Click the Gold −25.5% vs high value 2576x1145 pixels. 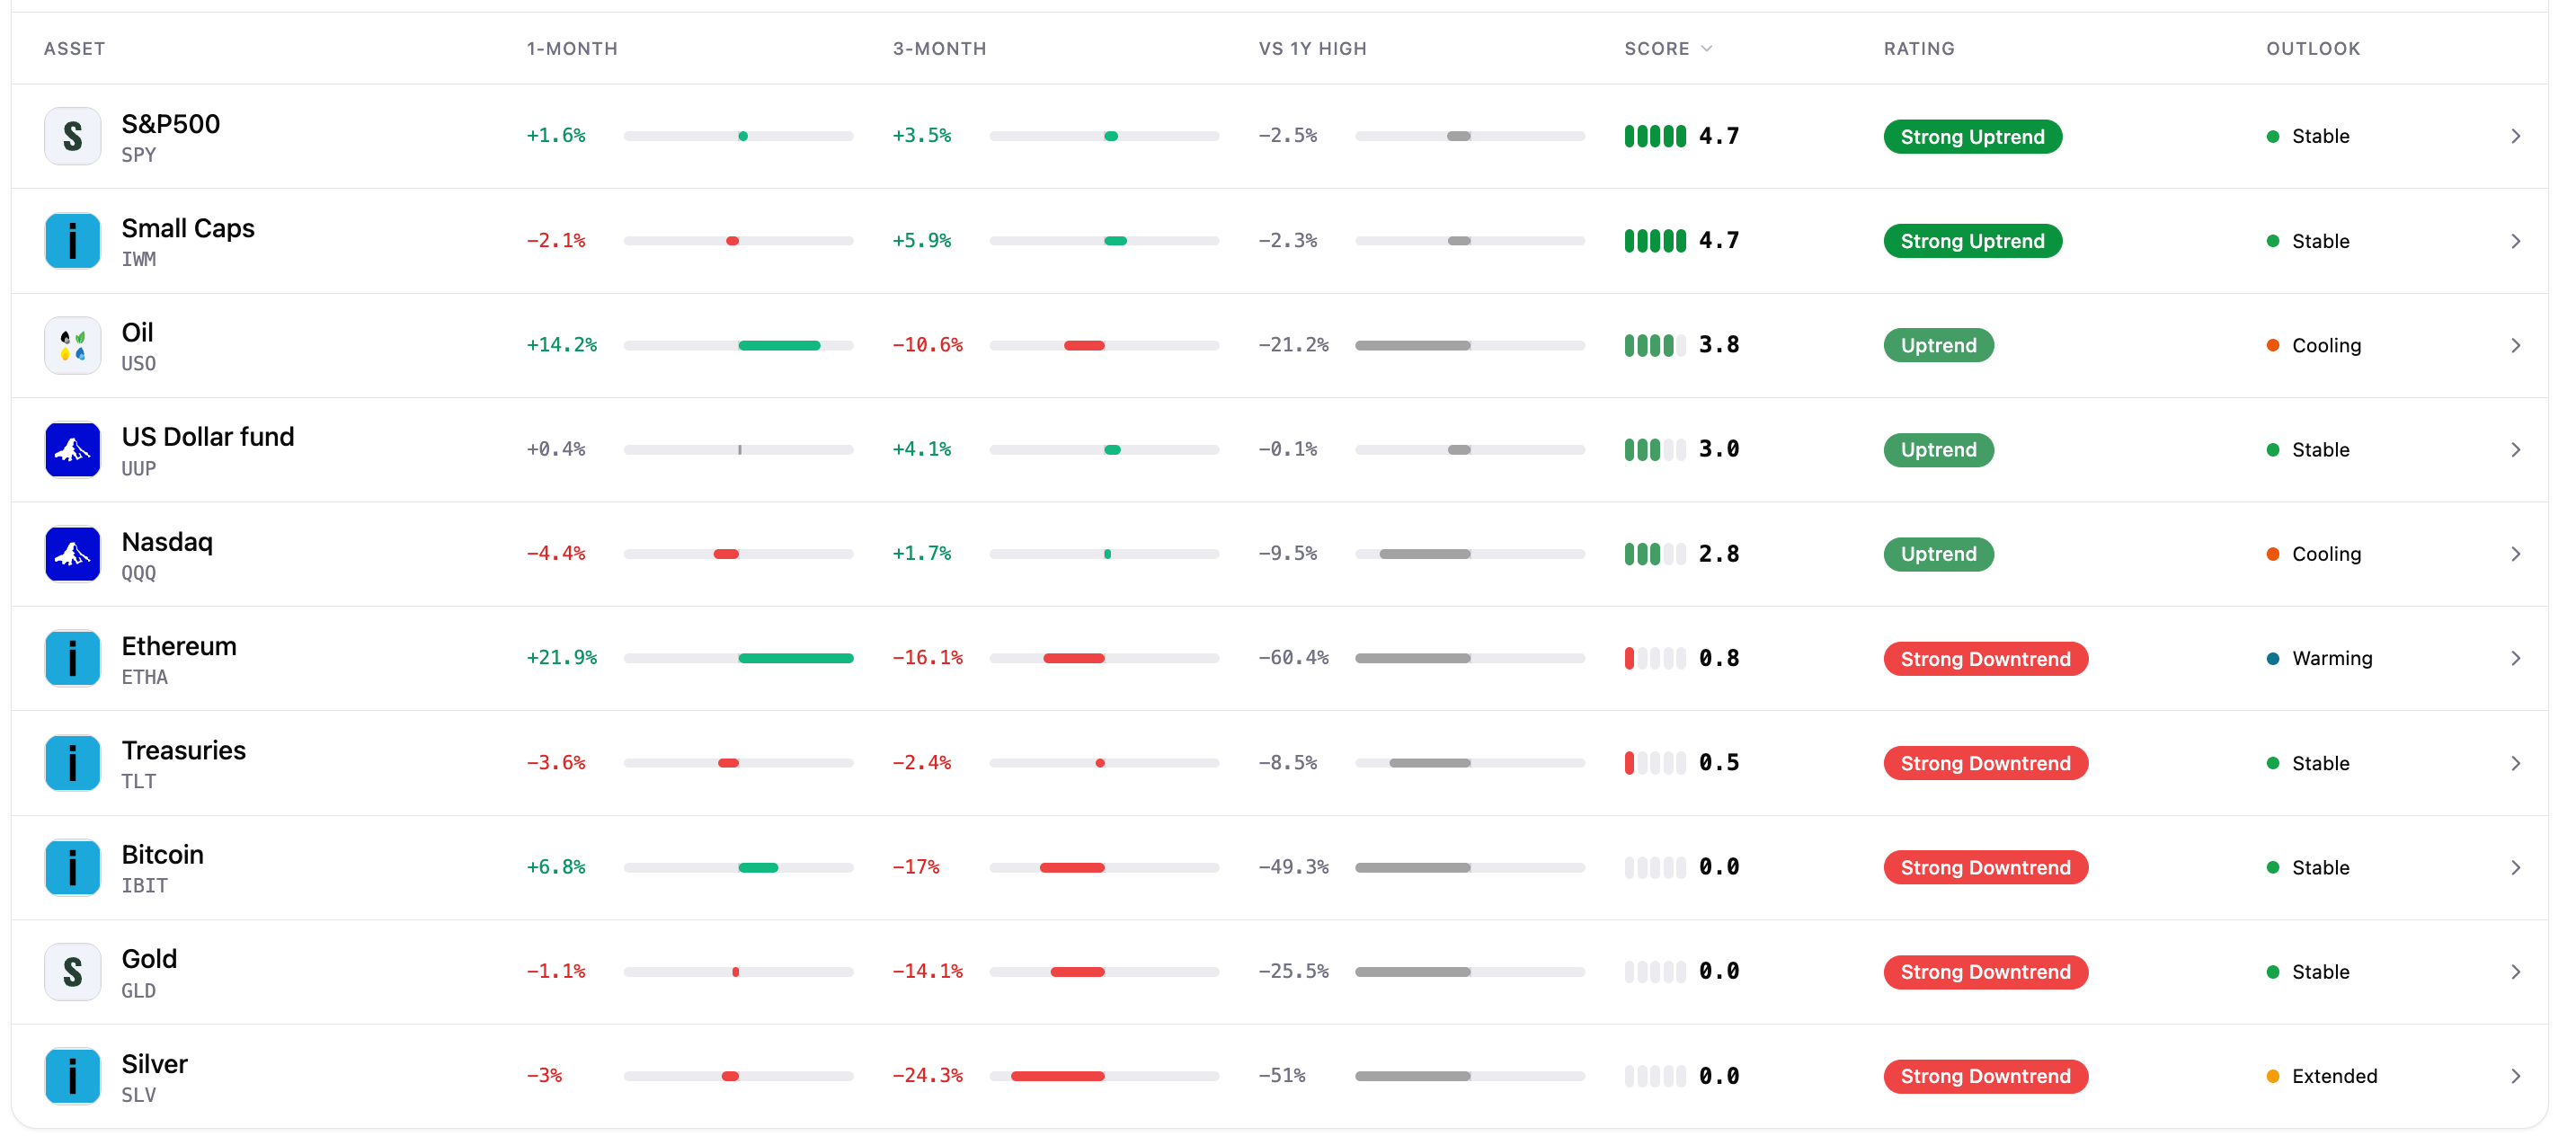1293,972
